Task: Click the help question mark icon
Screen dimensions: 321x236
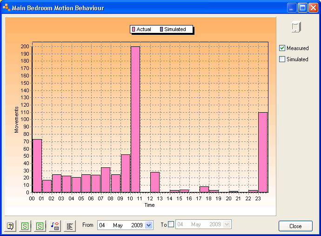Action: [10, 226]
